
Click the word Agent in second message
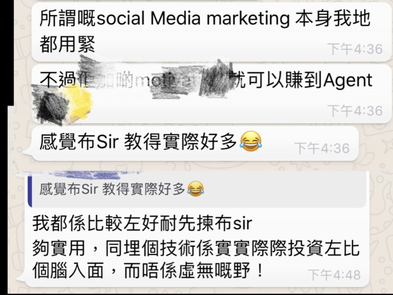348,80
